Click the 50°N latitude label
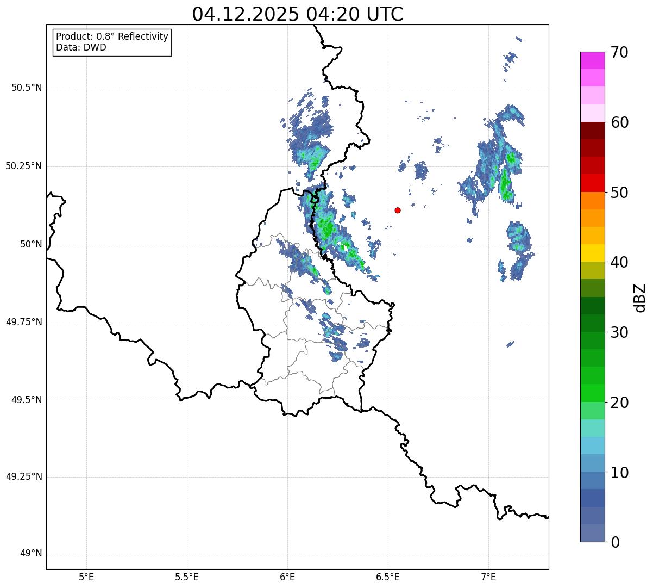653x588 pixels. [31, 244]
